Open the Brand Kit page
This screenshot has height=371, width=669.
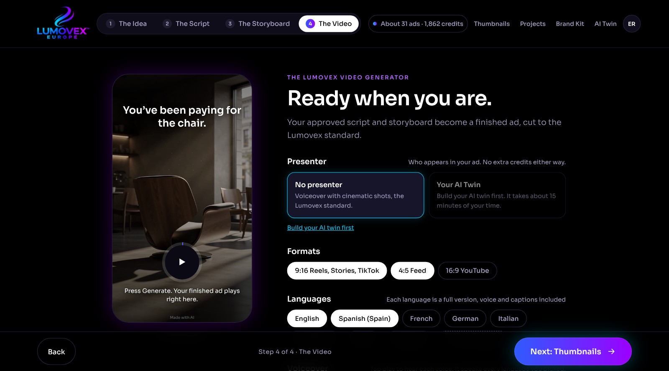(x=570, y=24)
